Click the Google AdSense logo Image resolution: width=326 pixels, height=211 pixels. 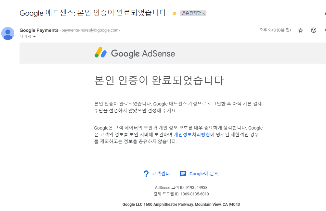[x=135, y=53]
